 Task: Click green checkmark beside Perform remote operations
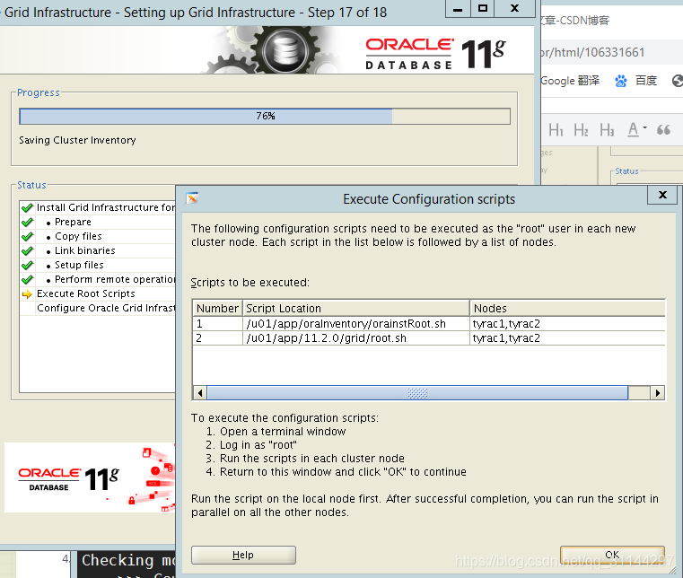[28, 280]
